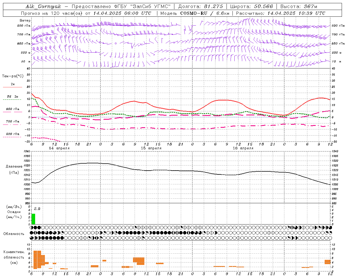Click the 'Тем-ра(°C)' temperature axis title
The height and width of the screenshot is (276, 346).
click(13, 76)
